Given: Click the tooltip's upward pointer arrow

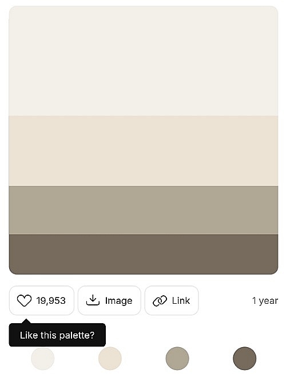Looking at the screenshot, I should (26, 321).
